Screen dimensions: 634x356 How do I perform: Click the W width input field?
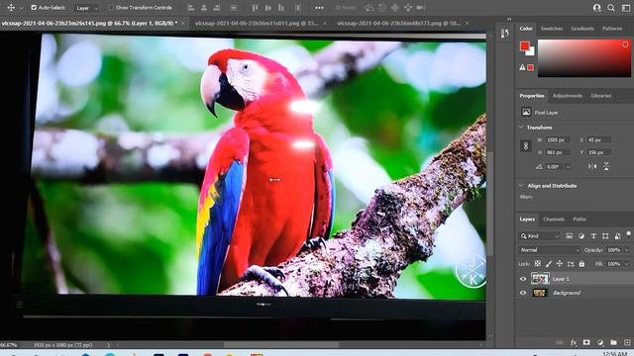coord(558,139)
